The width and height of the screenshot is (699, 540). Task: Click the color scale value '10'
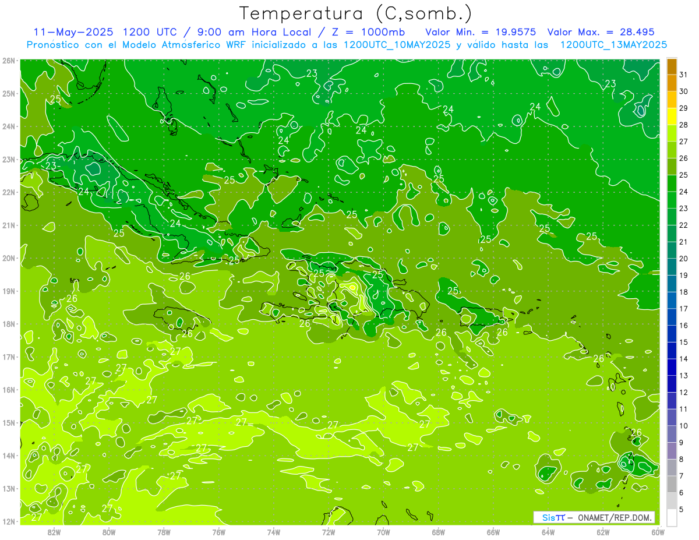(x=683, y=426)
